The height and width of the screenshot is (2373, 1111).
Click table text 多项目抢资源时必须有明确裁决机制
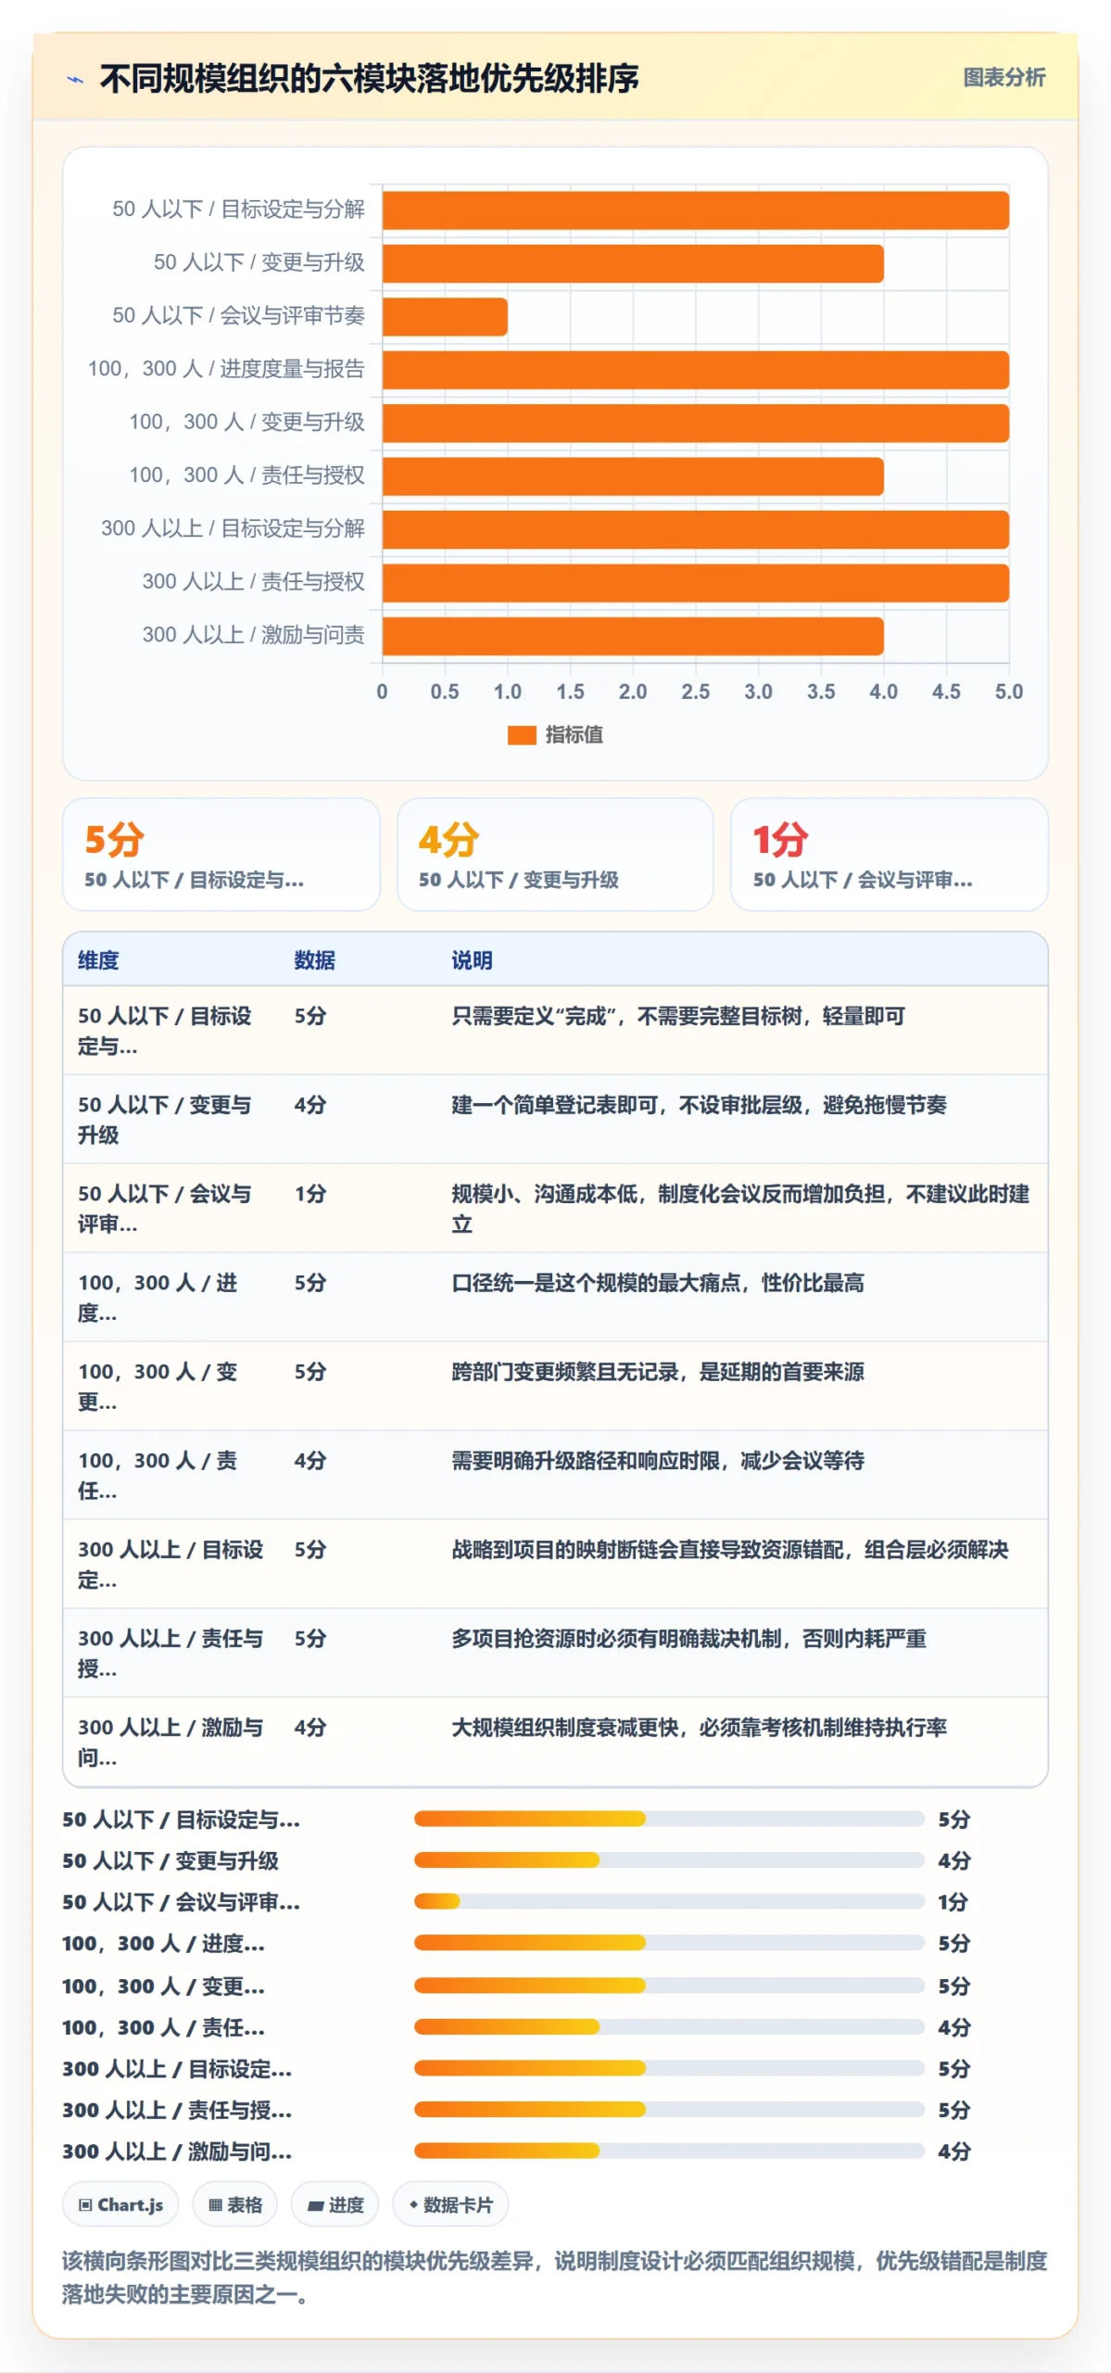616,1639
